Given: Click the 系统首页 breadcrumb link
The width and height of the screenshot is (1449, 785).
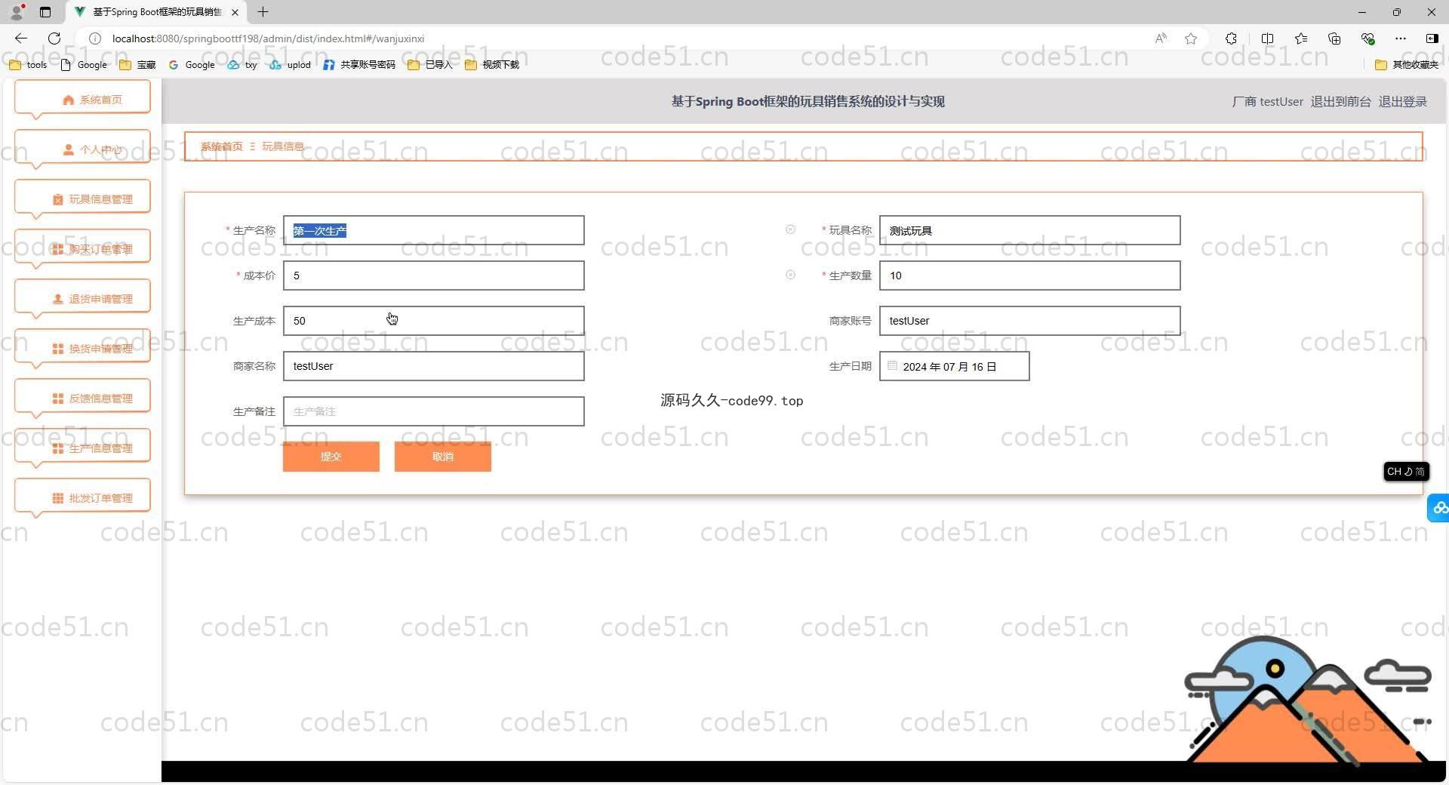Looking at the screenshot, I should coord(222,146).
